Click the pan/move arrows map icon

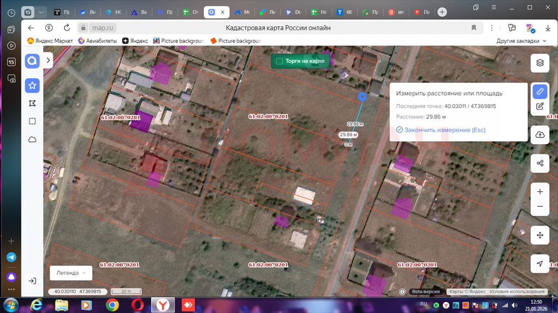(x=539, y=235)
